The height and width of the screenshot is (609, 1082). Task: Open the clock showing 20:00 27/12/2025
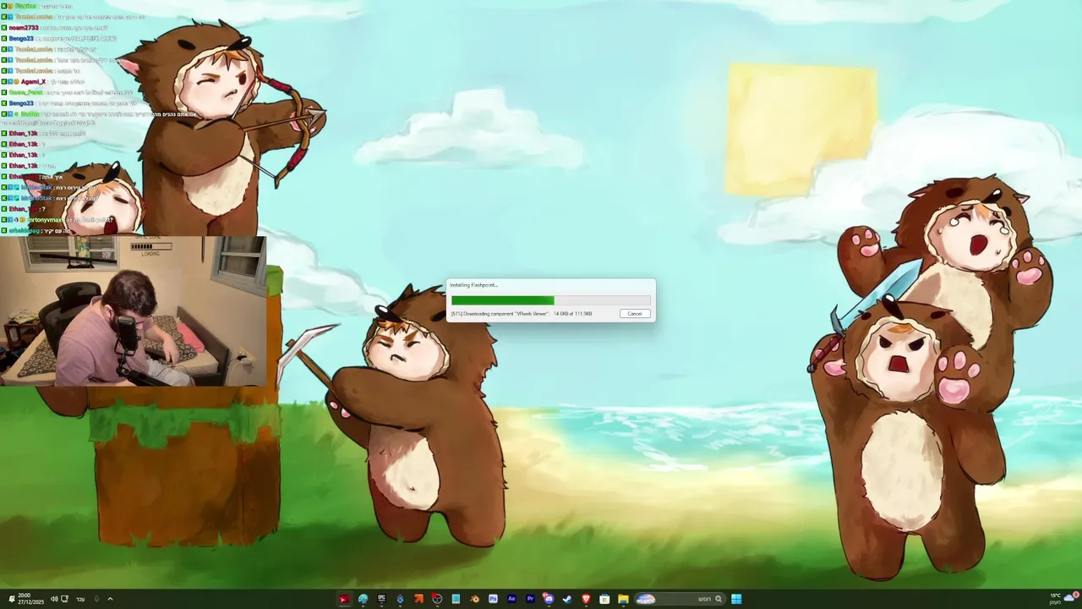coord(30,599)
